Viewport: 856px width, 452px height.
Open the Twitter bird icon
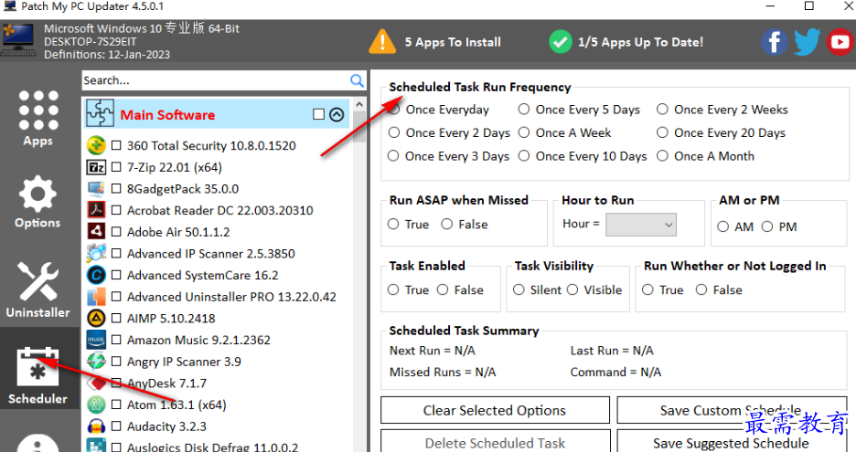[807, 42]
